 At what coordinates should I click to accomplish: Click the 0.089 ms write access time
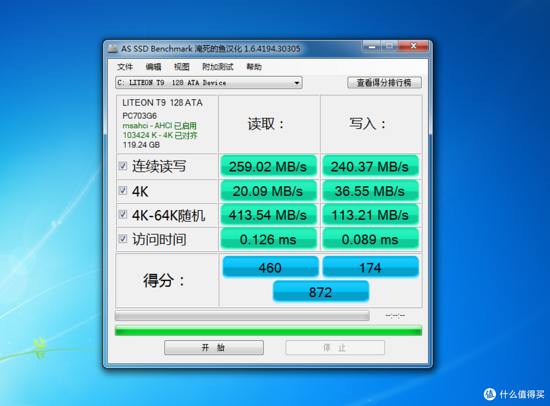tap(370, 239)
